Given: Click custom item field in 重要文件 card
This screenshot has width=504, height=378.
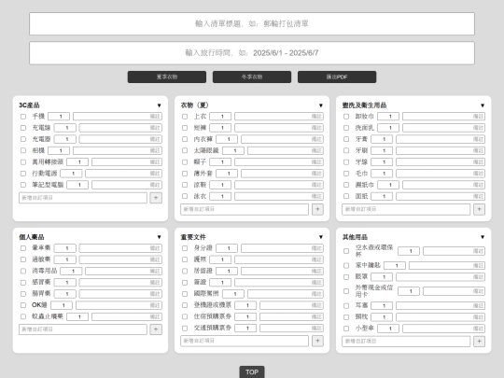Looking at the screenshot, I should [245, 341].
